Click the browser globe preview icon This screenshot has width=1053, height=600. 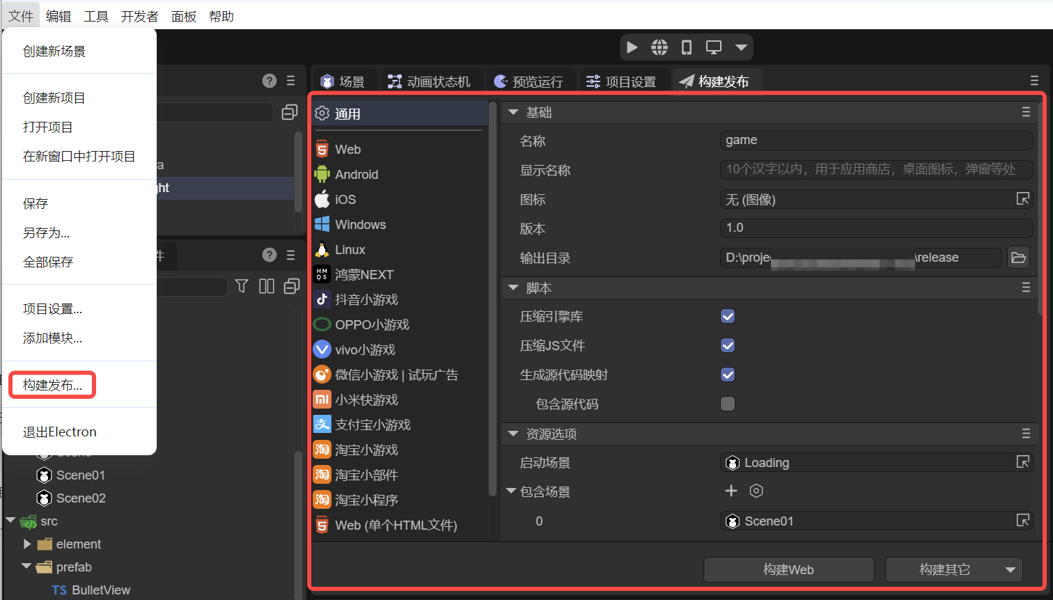(x=659, y=47)
